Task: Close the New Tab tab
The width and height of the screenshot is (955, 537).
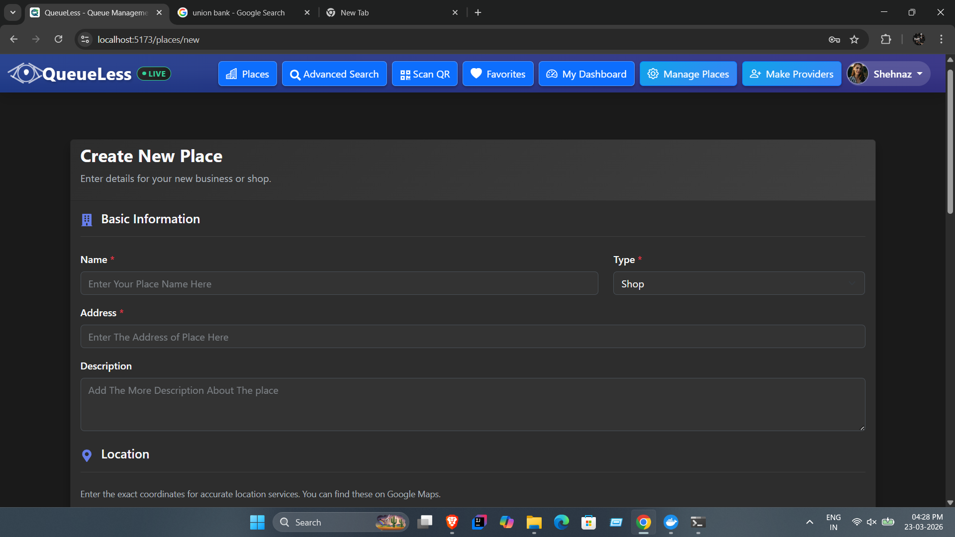Action: pos(455,12)
